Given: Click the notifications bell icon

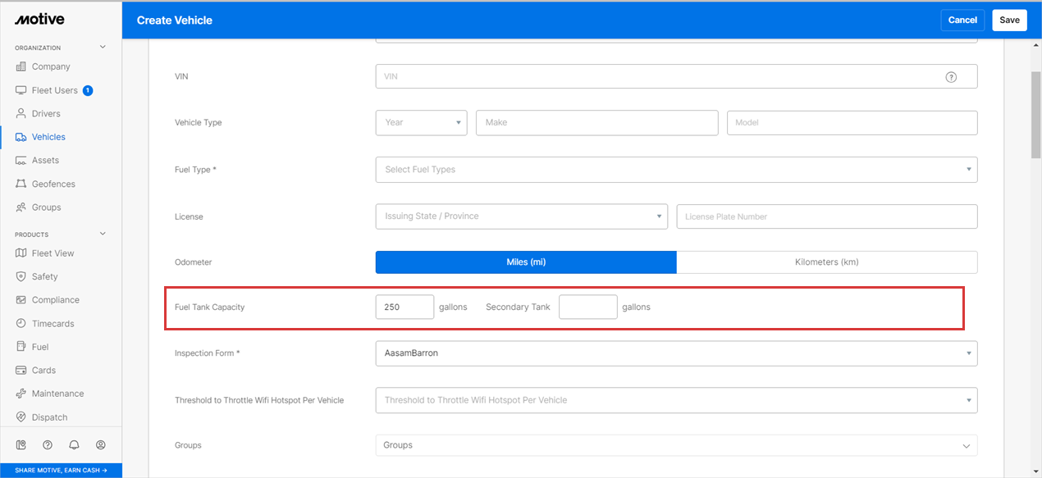Looking at the screenshot, I should [x=74, y=445].
